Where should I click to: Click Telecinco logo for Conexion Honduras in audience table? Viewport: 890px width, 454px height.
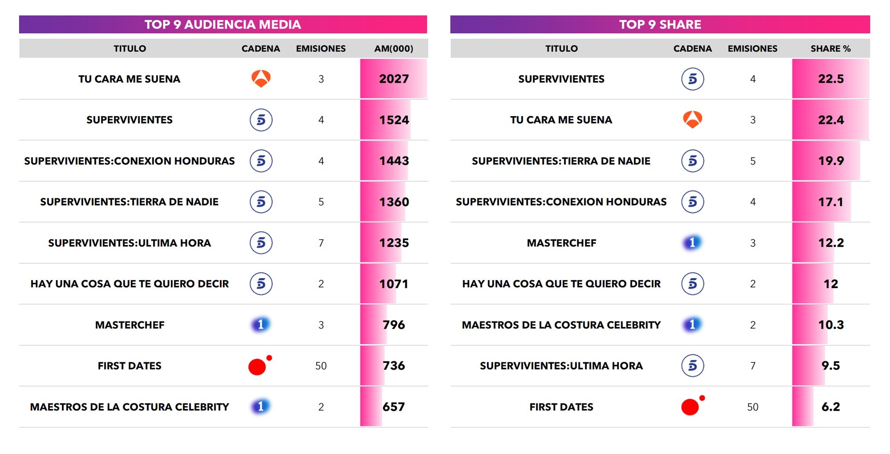pyautogui.click(x=261, y=161)
